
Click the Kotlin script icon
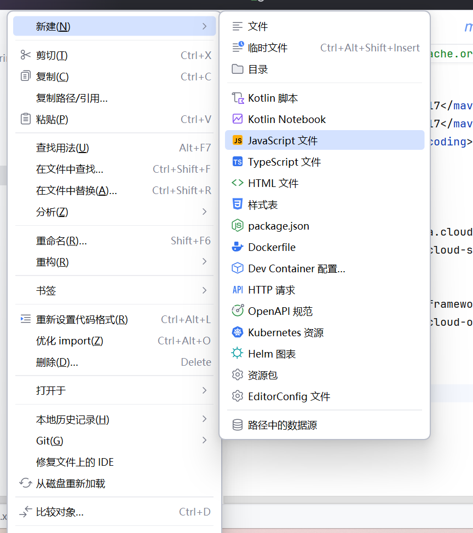point(238,98)
